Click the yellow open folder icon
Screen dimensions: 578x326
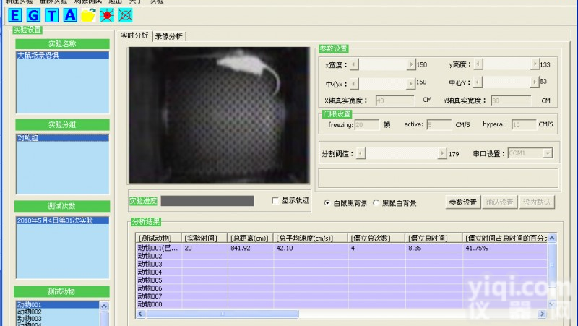pyautogui.click(x=88, y=14)
